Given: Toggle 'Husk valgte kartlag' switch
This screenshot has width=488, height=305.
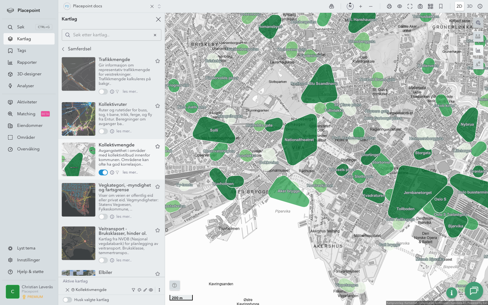Looking at the screenshot, I should click(67, 300).
